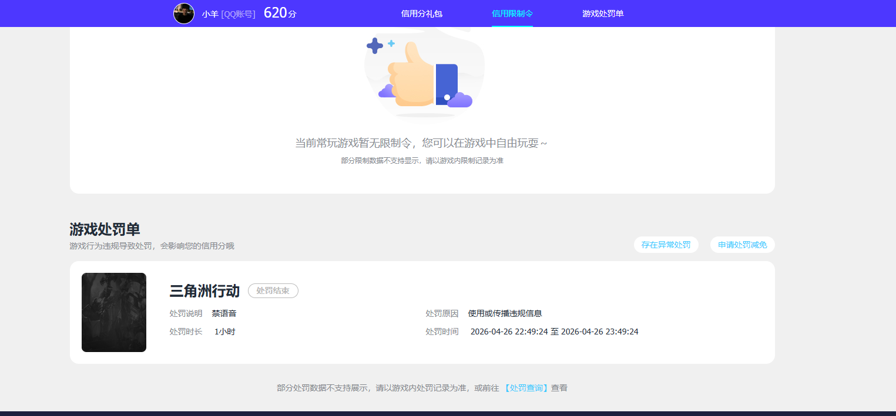Click the 三角洲行动 game title
896x416 pixels.
(x=204, y=291)
